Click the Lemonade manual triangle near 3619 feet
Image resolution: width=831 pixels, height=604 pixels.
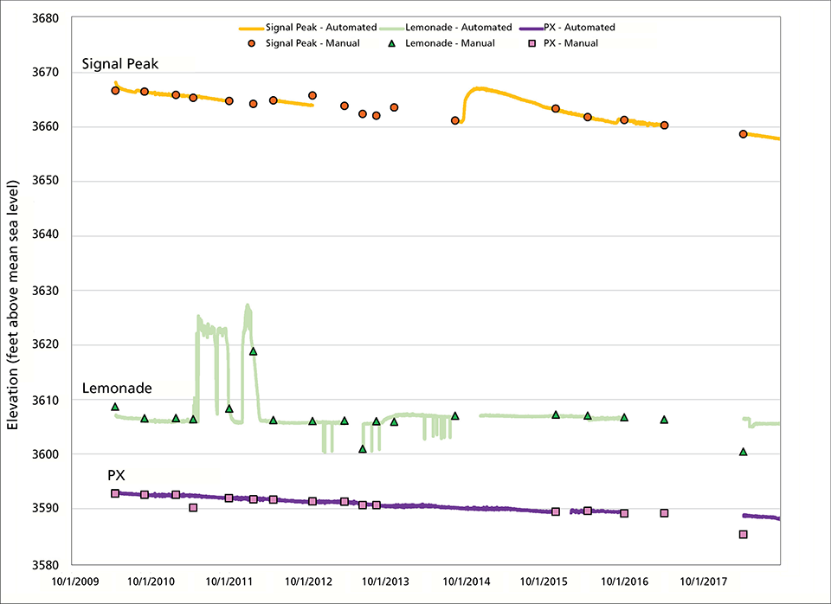254,351
